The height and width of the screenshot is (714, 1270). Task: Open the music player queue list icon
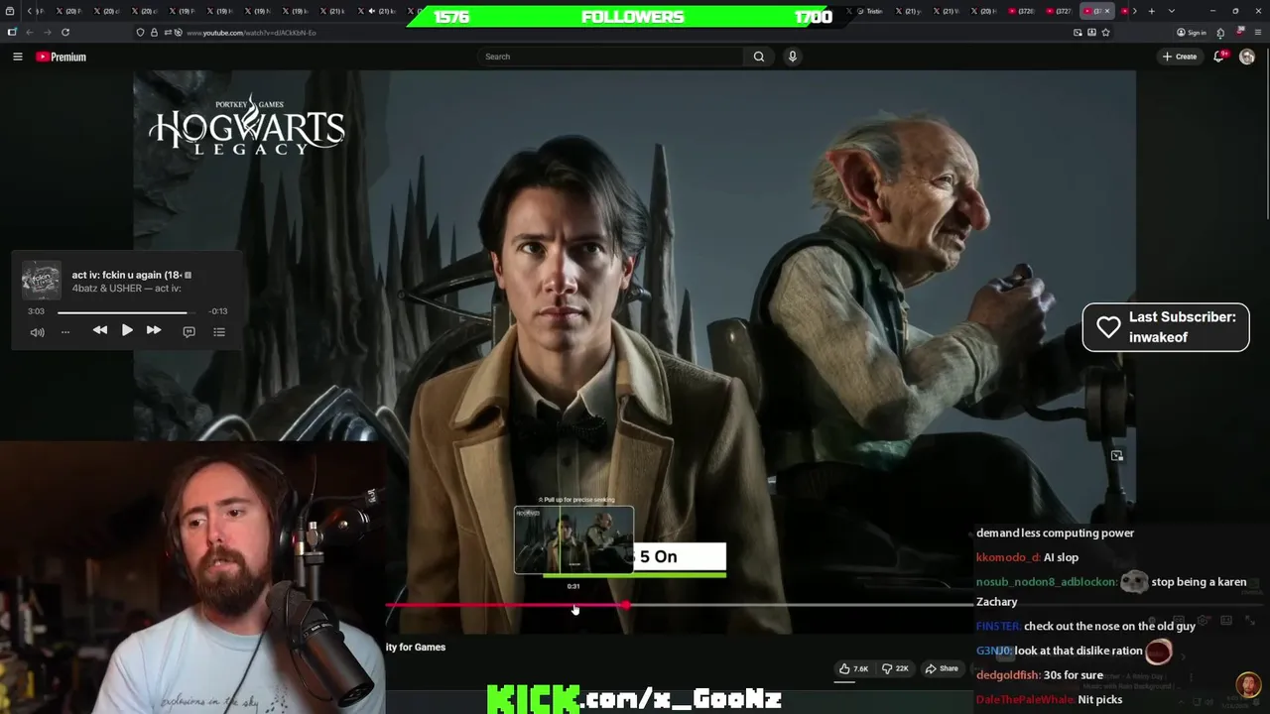pos(219,331)
